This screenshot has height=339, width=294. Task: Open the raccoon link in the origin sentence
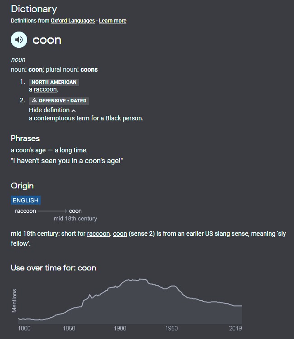98,234
